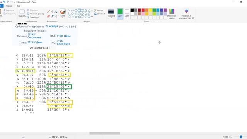Click zoom out minus in status bar

pos(231,137)
